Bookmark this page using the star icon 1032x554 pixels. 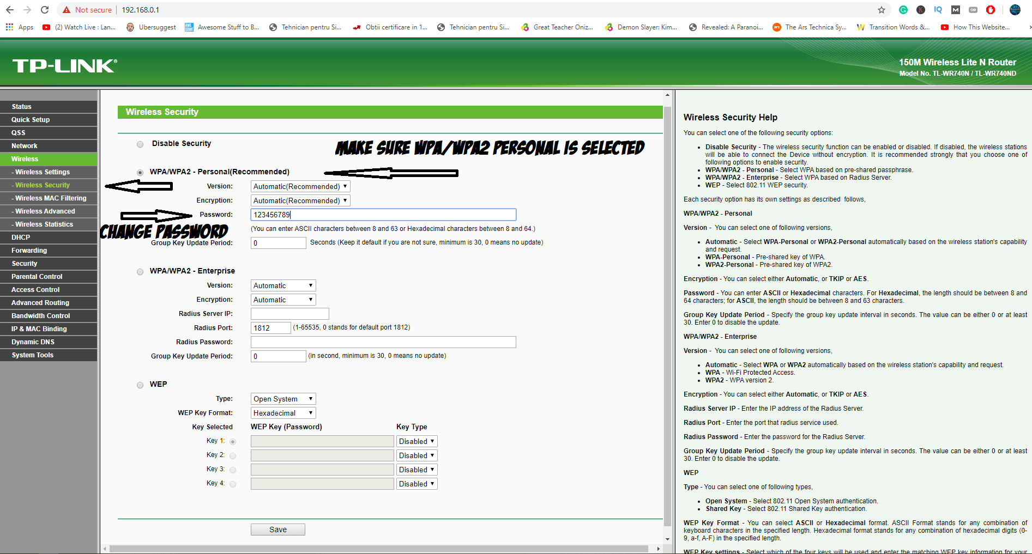(880, 9)
